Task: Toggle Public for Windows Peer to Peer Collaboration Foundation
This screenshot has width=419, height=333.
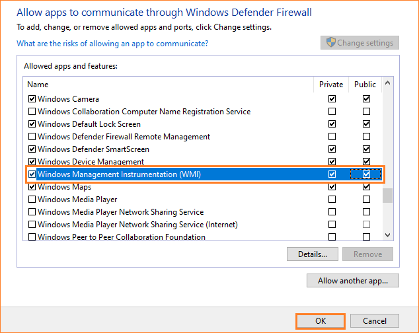Action: [x=366, y=237]
